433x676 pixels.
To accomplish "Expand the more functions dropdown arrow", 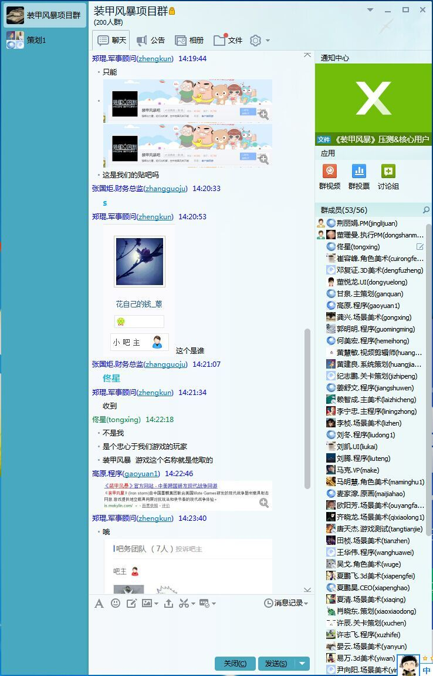I will click(214, 604).
